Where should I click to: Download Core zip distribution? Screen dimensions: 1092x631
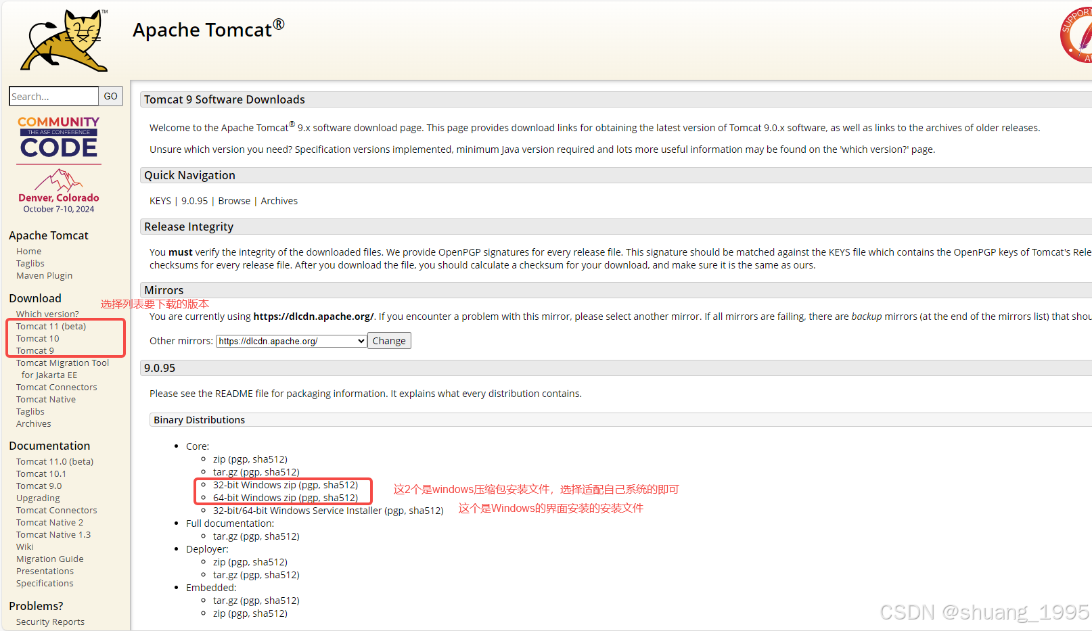(x=219, y=459)
